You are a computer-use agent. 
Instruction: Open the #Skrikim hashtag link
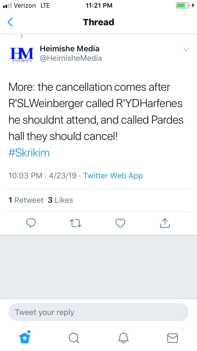point(29,153)
